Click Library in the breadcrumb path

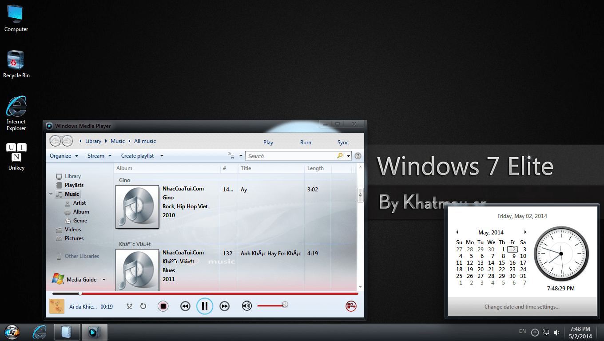click(x=93, y=141)
